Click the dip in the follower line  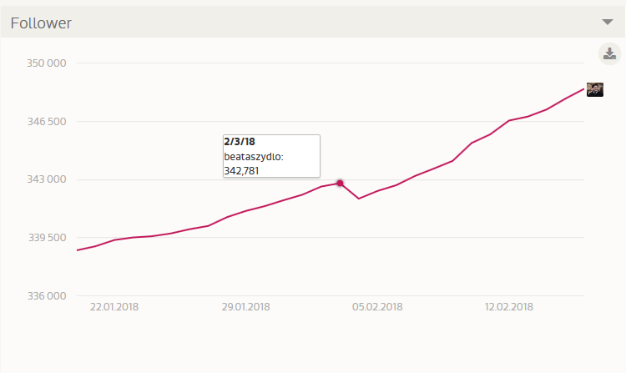click(x=358, y=199)
